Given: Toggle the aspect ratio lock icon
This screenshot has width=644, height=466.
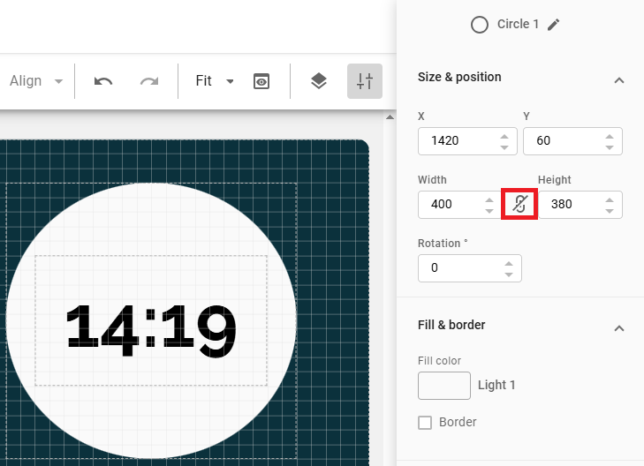Looking at the screenshot, I should [x=519, y=204].
